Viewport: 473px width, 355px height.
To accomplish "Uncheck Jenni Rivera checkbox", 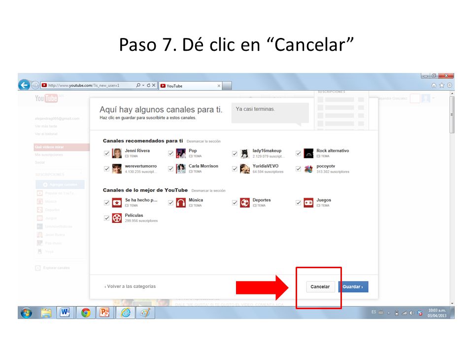I will 106,153.
